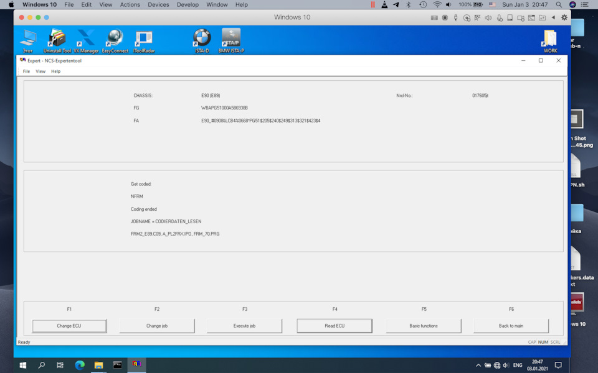This screenshot has height=373, width=598.
Task: Open the Devices menu in macOS menu bar
Action: (x=158, y=4)
